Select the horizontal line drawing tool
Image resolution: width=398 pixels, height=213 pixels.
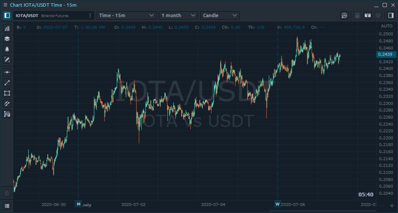[x=7, y=72]
